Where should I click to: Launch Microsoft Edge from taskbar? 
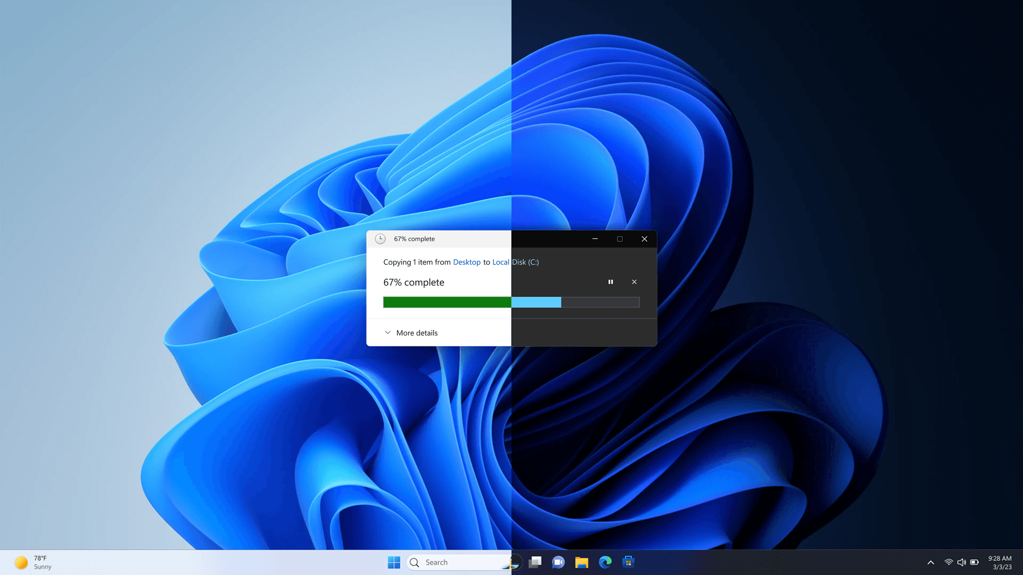coord(605,563)
